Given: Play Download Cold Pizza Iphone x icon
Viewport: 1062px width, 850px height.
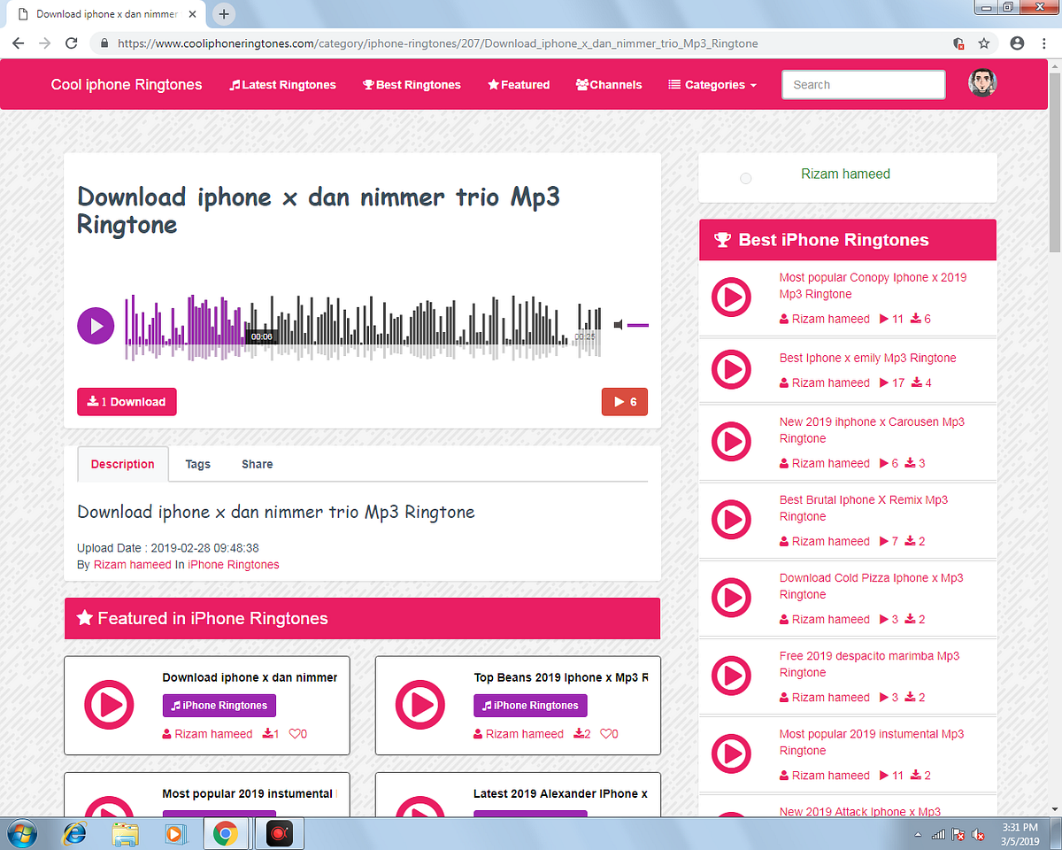Looking at the screenshot, I should point(731,597).
